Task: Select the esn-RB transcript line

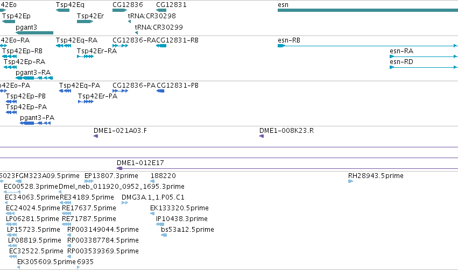Action: [367, 46]
